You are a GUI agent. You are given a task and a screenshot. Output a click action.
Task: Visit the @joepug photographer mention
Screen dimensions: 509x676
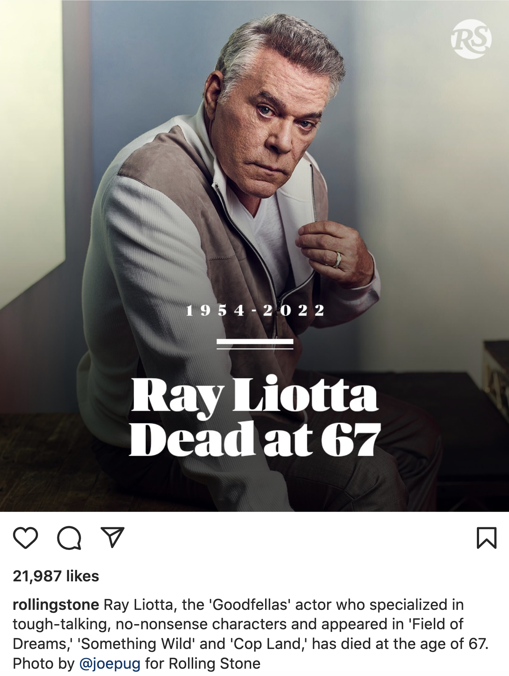110,664
